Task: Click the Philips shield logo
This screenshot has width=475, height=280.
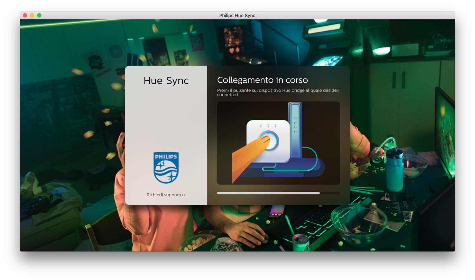Action: coord(166,168)
